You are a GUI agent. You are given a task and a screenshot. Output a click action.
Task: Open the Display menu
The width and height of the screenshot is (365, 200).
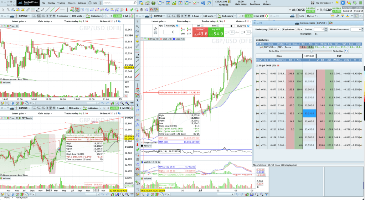tap(51, 3)
